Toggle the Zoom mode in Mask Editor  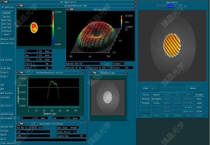pos(170,6)
